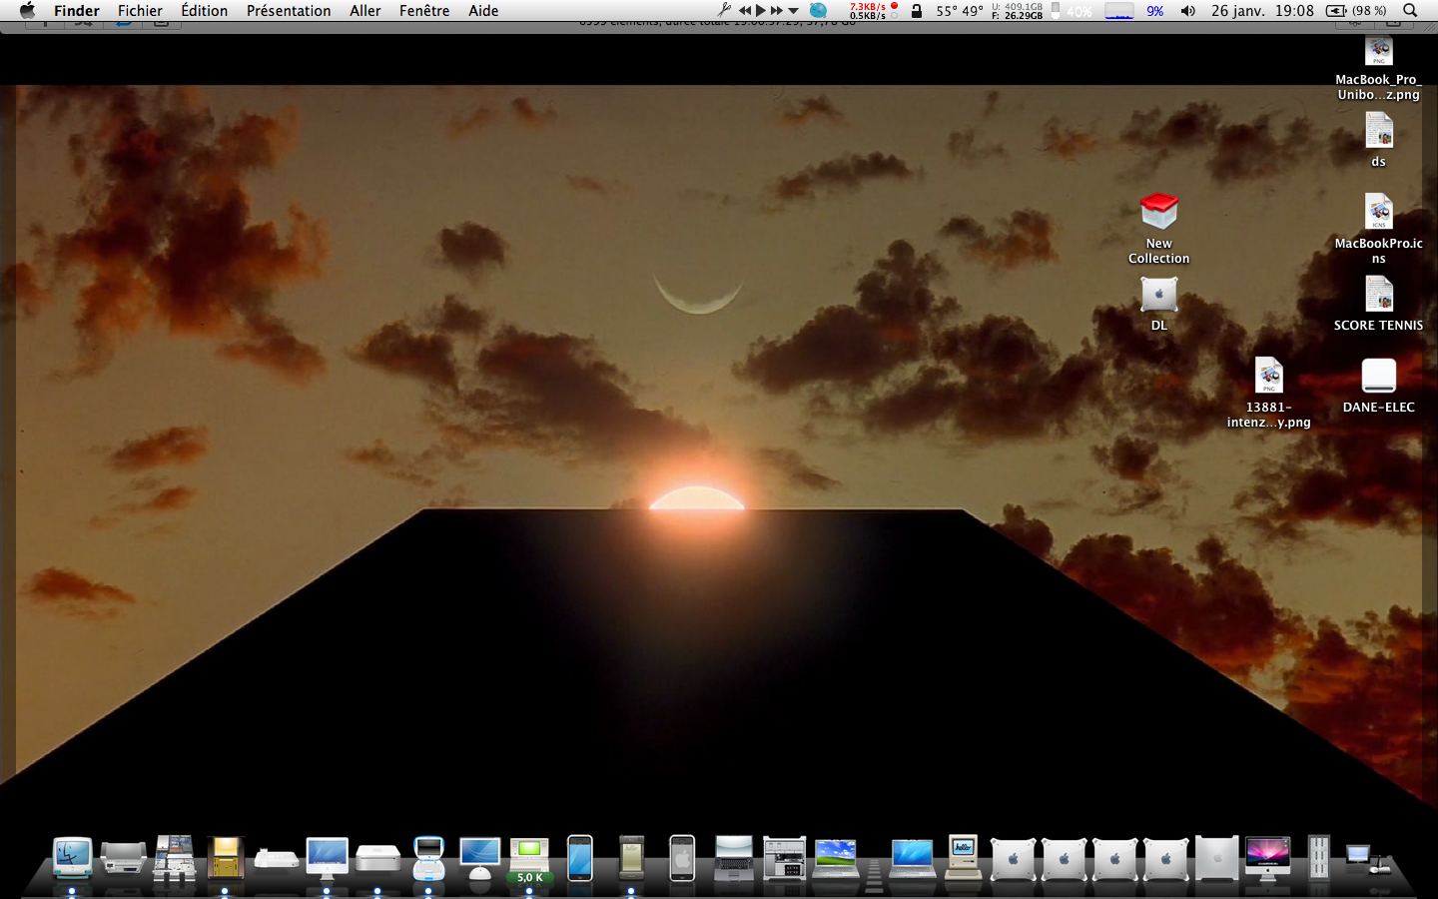Open the Apple menu

tap(27, 10)
